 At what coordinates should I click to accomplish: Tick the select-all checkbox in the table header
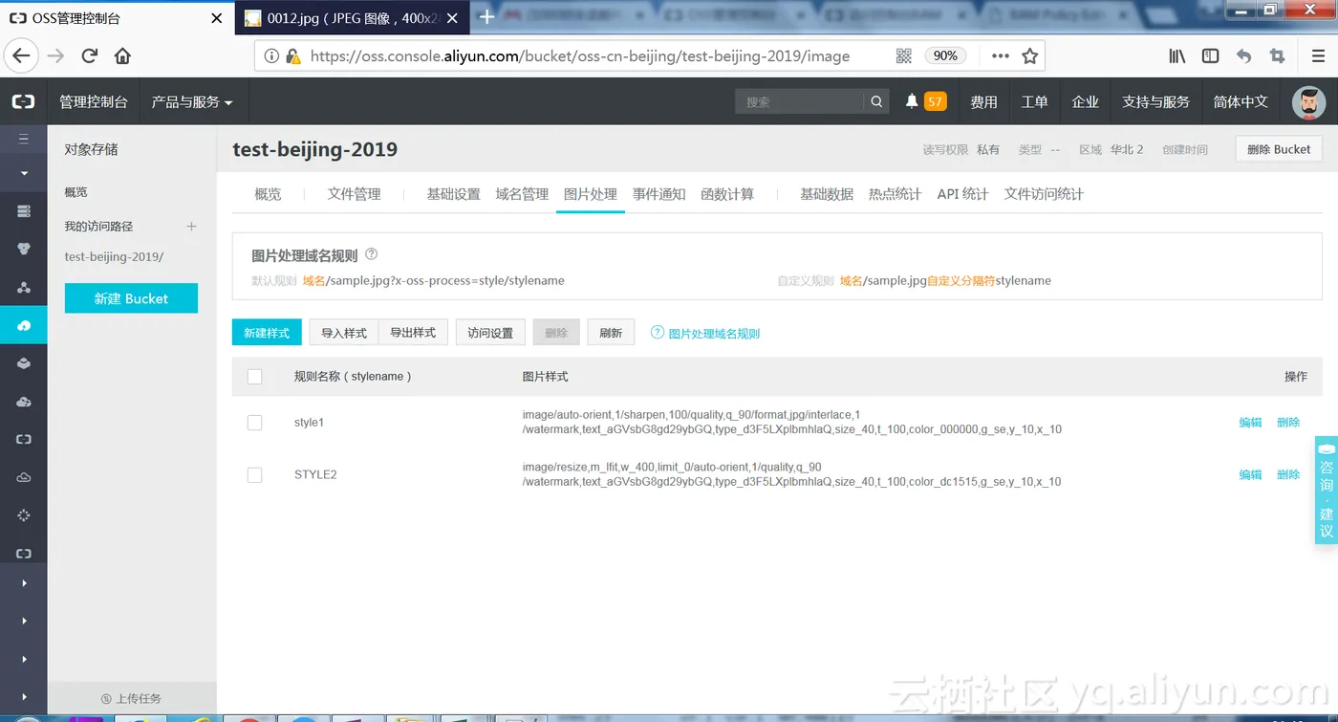pos(254,377)
